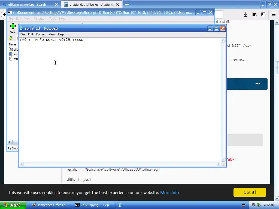
Task: Maximize the serial.txt Notepad window
Action: pos(216,28)
